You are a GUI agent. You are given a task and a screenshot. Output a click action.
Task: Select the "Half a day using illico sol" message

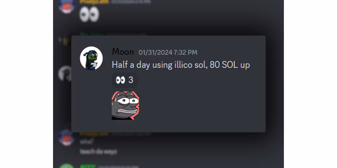181,65
